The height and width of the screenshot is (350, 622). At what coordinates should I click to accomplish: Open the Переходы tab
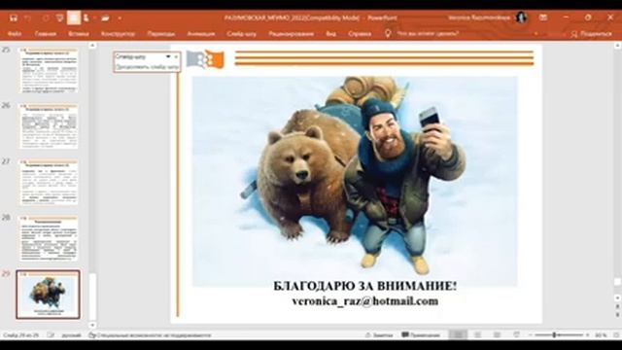tap(160, 34)
